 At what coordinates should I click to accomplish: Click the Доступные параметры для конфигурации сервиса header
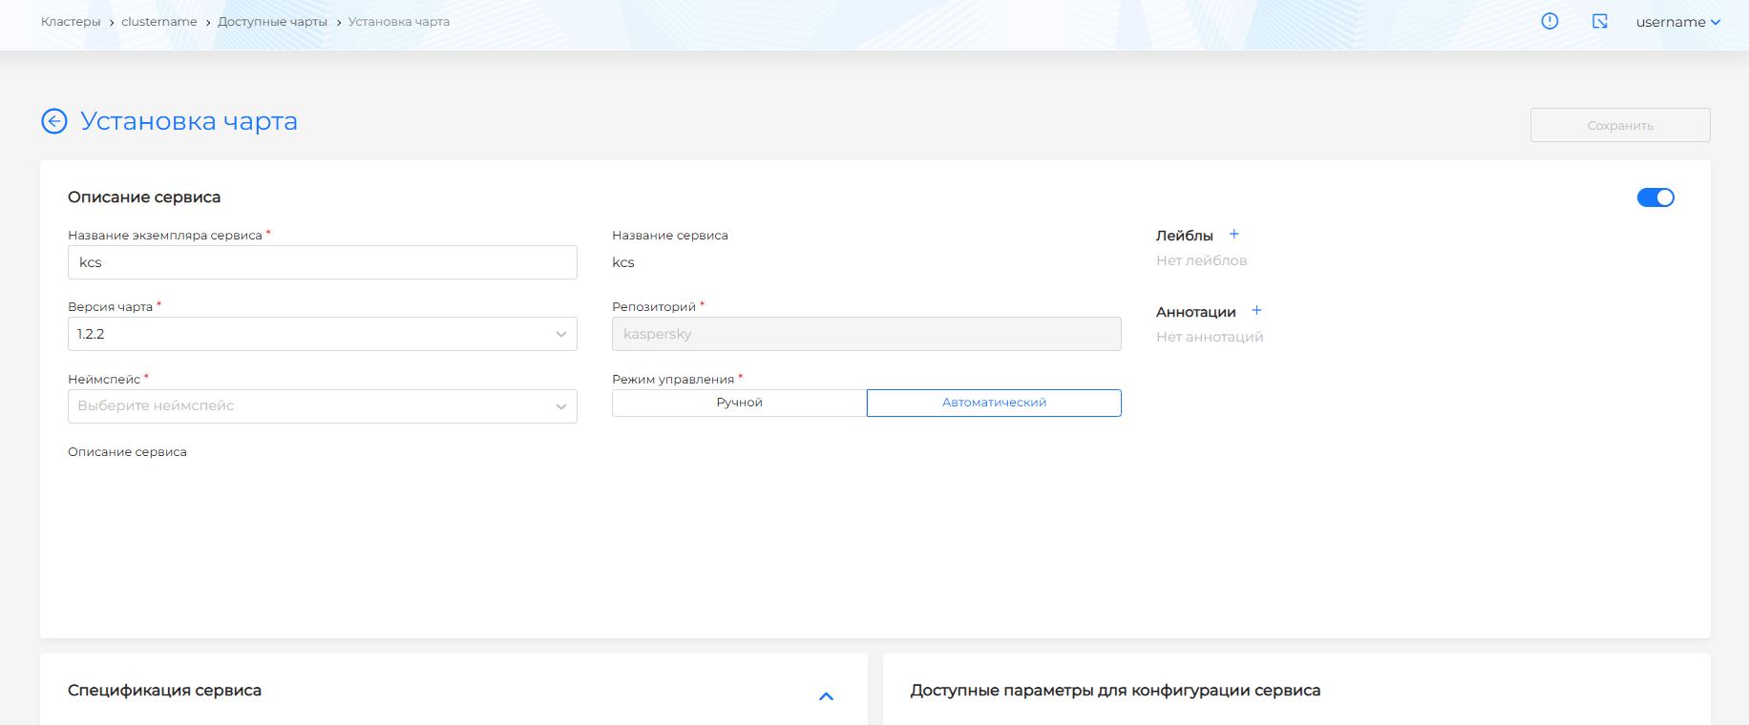click(1115, 691)
